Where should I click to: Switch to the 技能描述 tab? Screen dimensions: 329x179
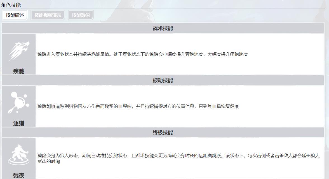[x=15, y=15]
